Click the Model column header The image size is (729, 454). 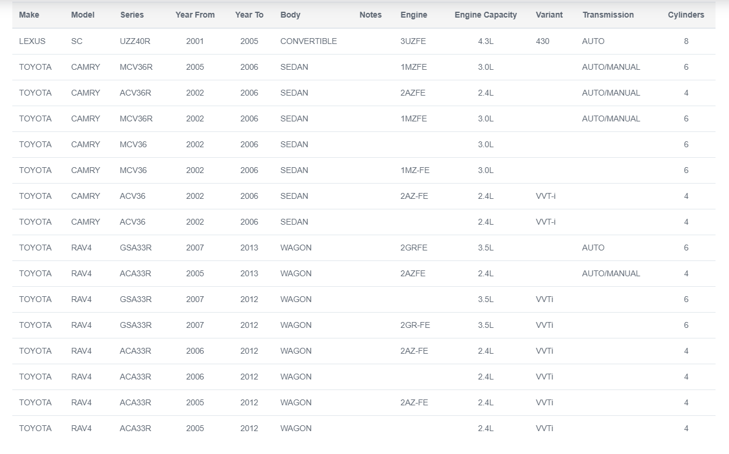83,15
